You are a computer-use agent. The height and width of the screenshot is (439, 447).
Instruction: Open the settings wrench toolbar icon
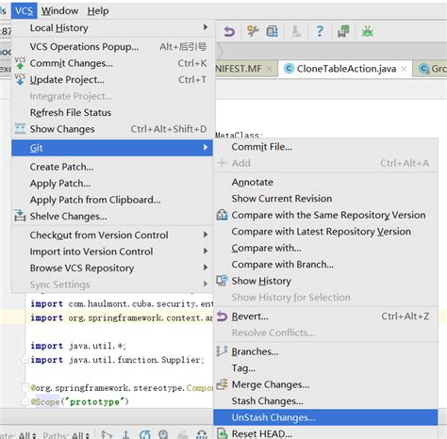pyautogui.click(x=253, y=31)
